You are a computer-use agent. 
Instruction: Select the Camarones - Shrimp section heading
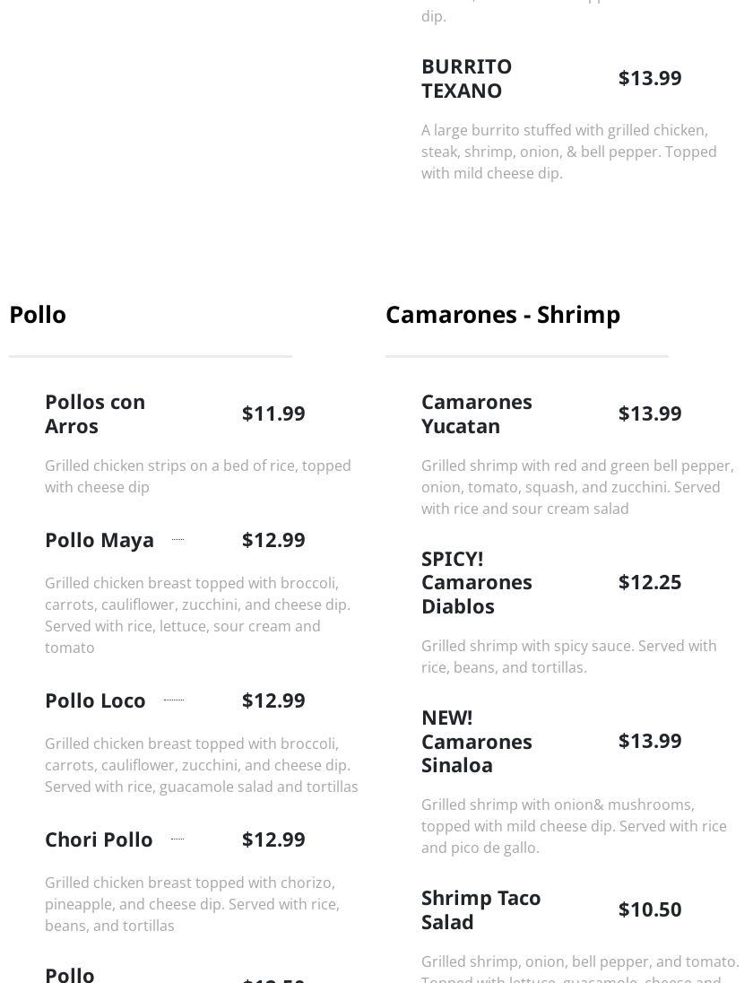point(502,315)
